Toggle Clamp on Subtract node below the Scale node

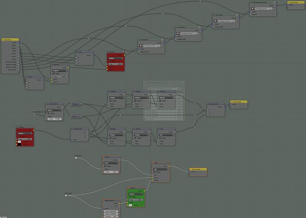54,74
